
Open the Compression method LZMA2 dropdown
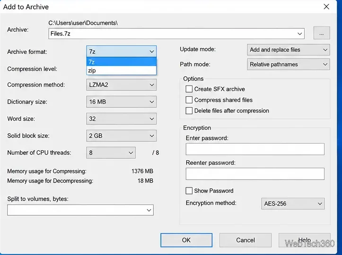coord(121,85)
